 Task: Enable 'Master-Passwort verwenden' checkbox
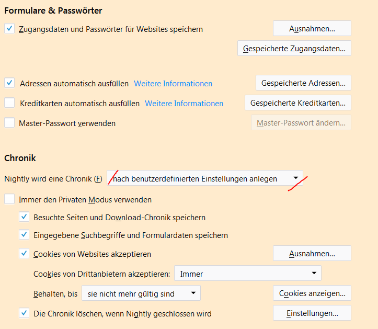click(x=9, y=123)
